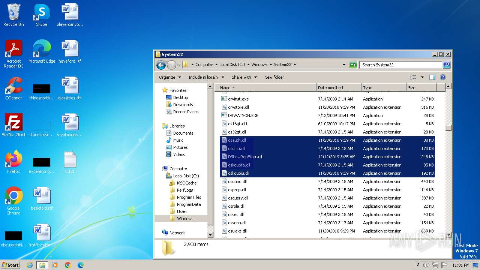480x270 pixels.
Task: Select drvstore.dll file
Action: [238, 107]
